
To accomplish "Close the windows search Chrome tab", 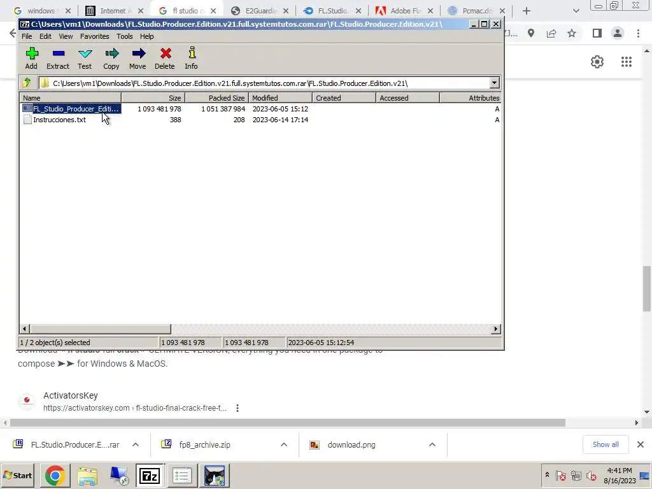I will tap(68, 11).
